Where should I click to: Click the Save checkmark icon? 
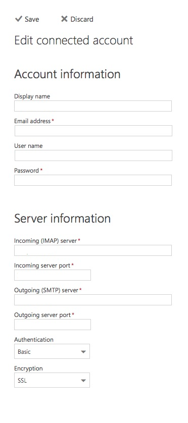[x=18, y=19]
